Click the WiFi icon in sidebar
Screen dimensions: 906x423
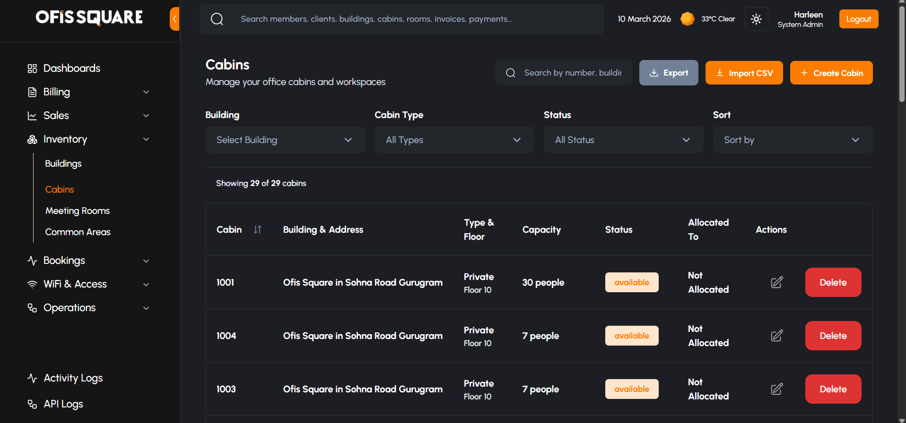click(x=32, y=284)
